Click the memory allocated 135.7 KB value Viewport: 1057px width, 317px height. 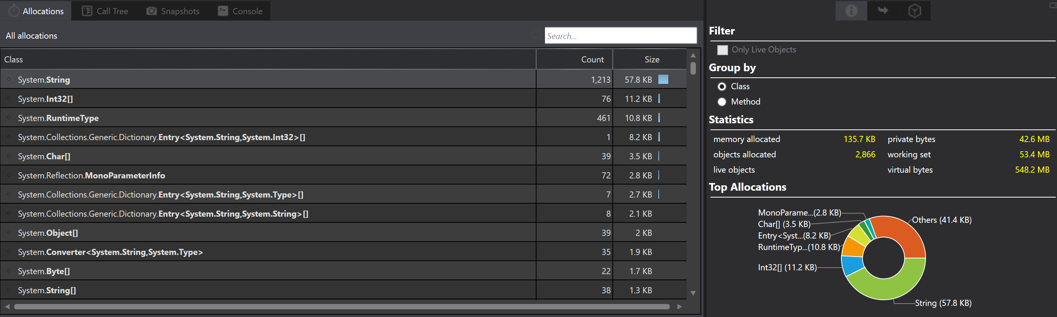pyautogui.click(x=859, y=139)
